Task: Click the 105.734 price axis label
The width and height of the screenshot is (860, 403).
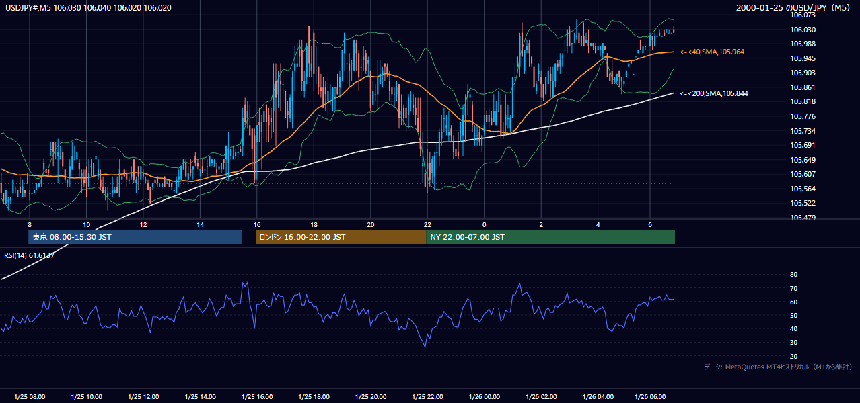Action: click(x=803, y=131)
